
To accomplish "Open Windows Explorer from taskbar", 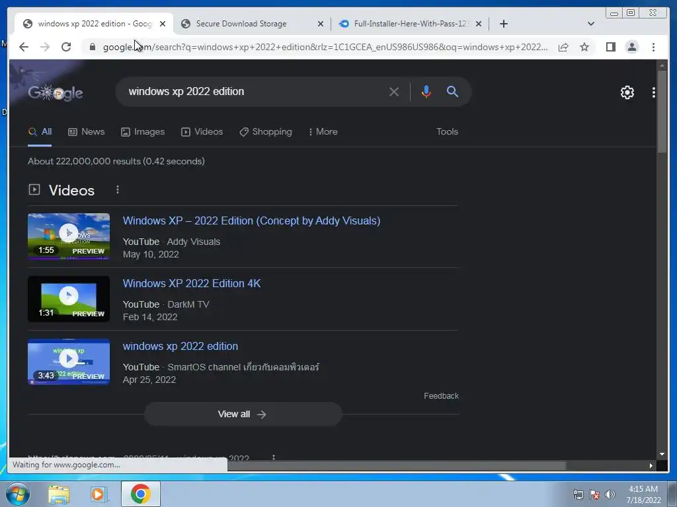I will click(59, 494).
